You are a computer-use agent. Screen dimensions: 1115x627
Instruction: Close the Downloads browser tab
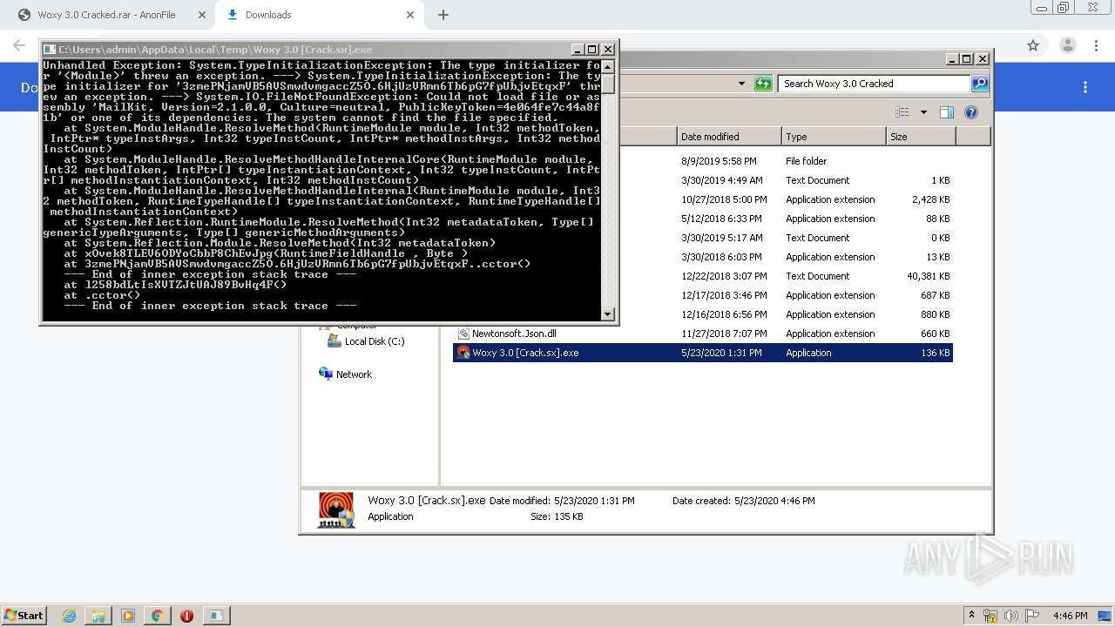coord(410,15)
